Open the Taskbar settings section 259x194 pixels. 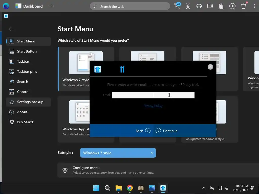tap(28, 61)
